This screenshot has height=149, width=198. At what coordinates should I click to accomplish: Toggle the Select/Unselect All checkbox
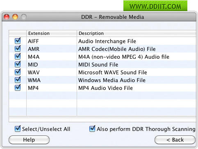(x=18, y=129)
